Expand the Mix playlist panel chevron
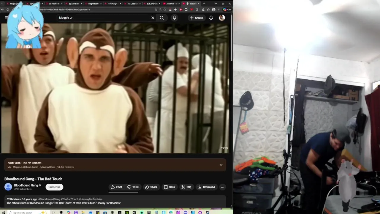The image size is (380, 214). pyautogui.click(x=221, y=165)
